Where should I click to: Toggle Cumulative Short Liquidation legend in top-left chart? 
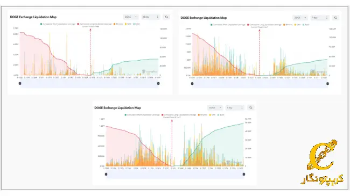click(x=58, y=24)
